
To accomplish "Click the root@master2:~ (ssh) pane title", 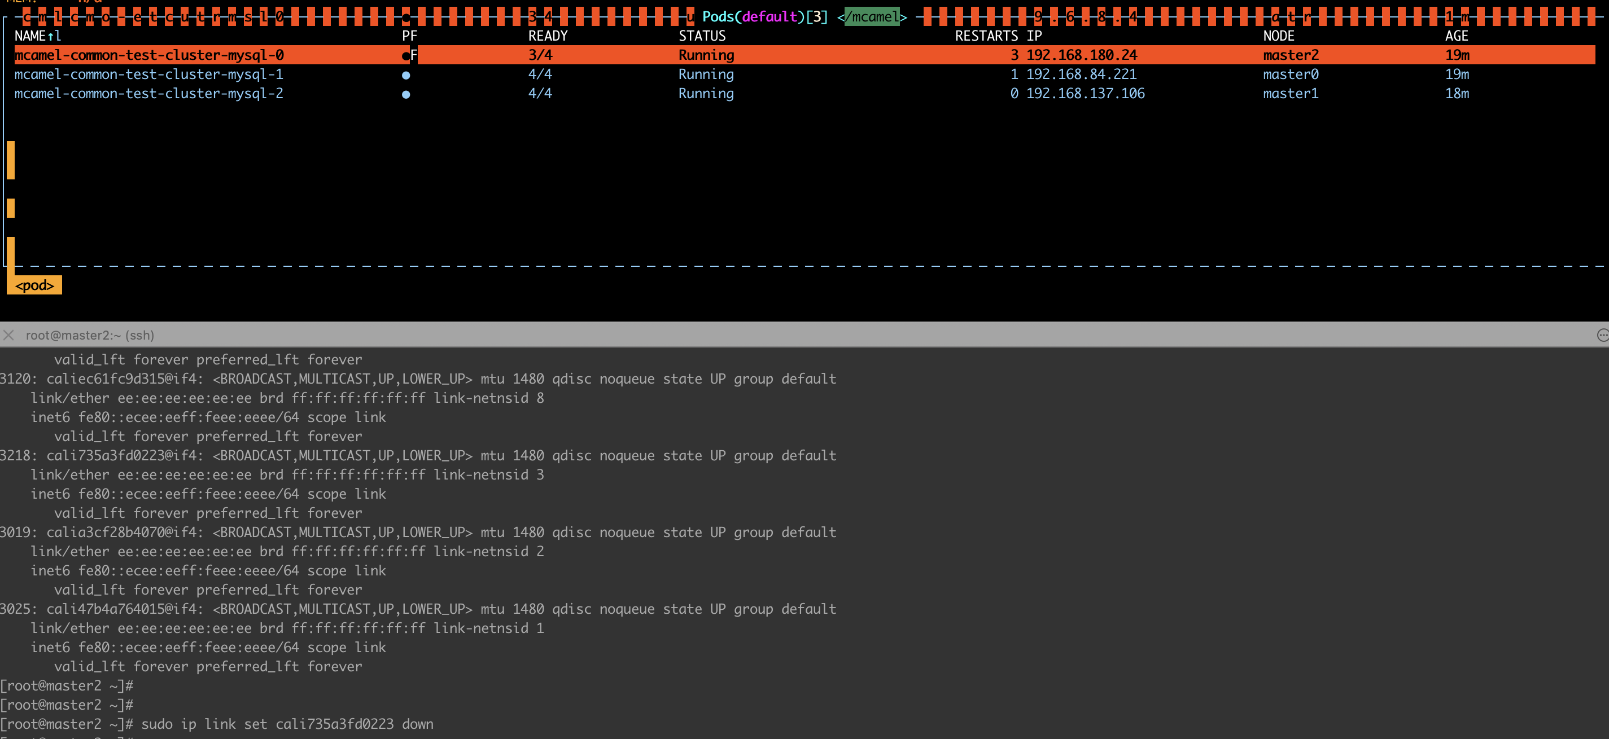I will pyautogui.click(x=90, y=335).
